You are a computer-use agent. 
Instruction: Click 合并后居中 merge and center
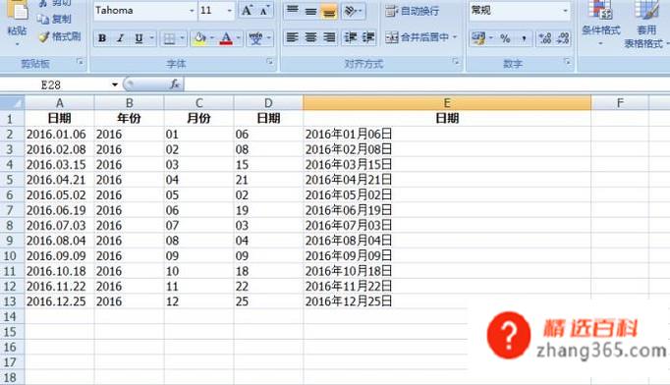click(418, 37)
